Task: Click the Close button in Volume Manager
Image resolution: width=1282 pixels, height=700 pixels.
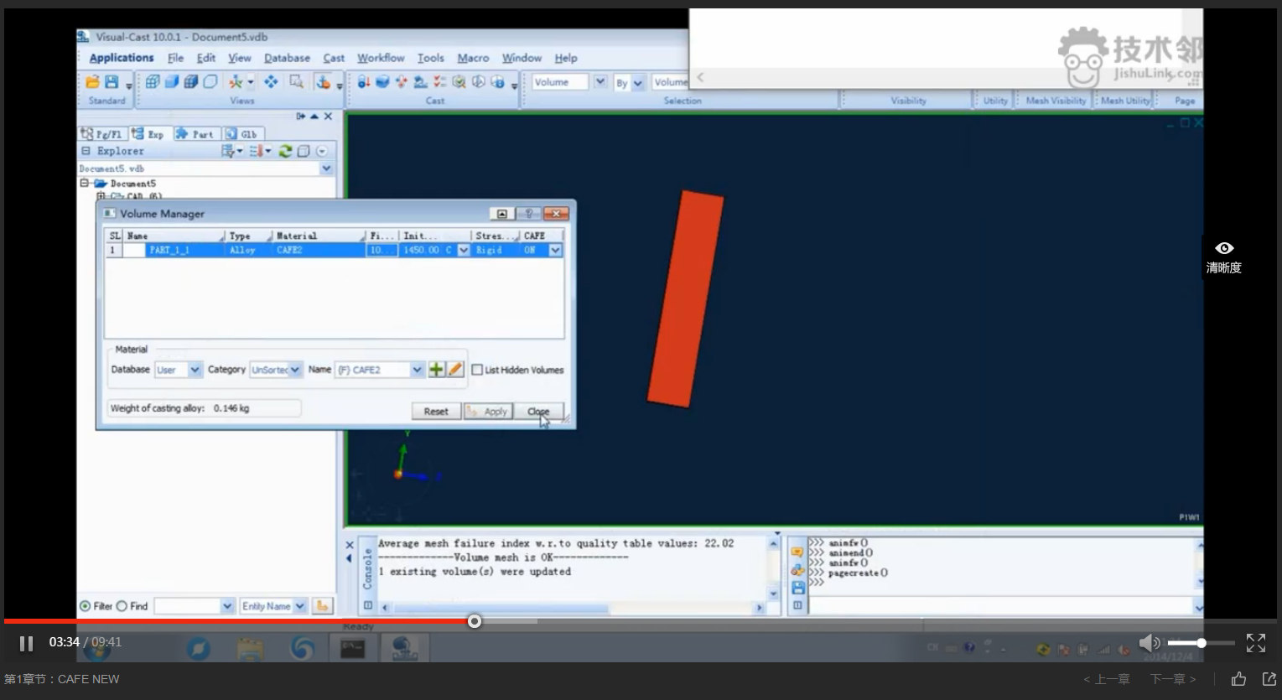Action: tap(538, 412)
